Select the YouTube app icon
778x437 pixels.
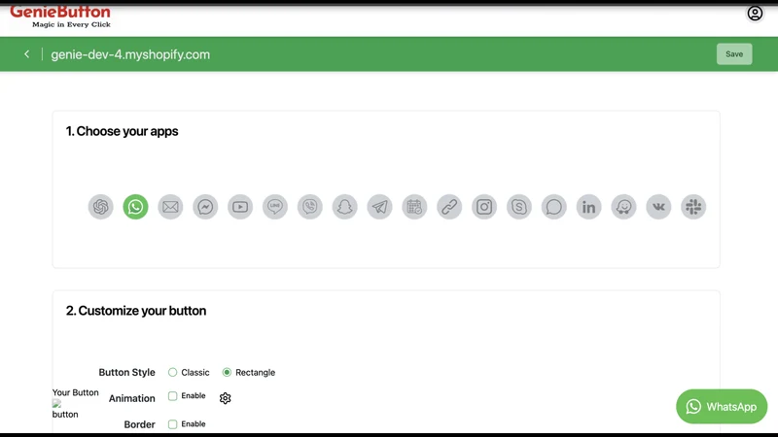240,207
